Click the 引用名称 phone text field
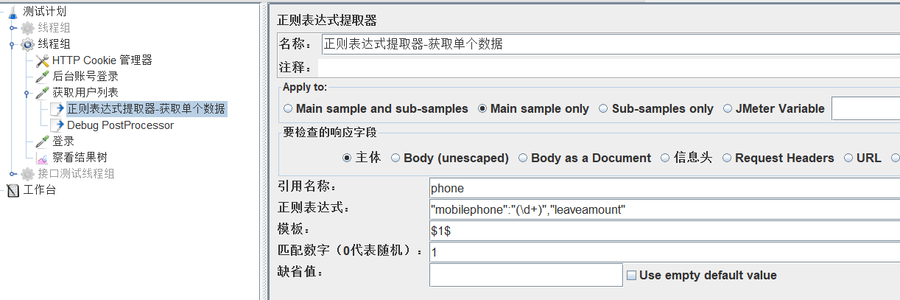The height and width of the screenshot is (300, 900). (664, 188)
